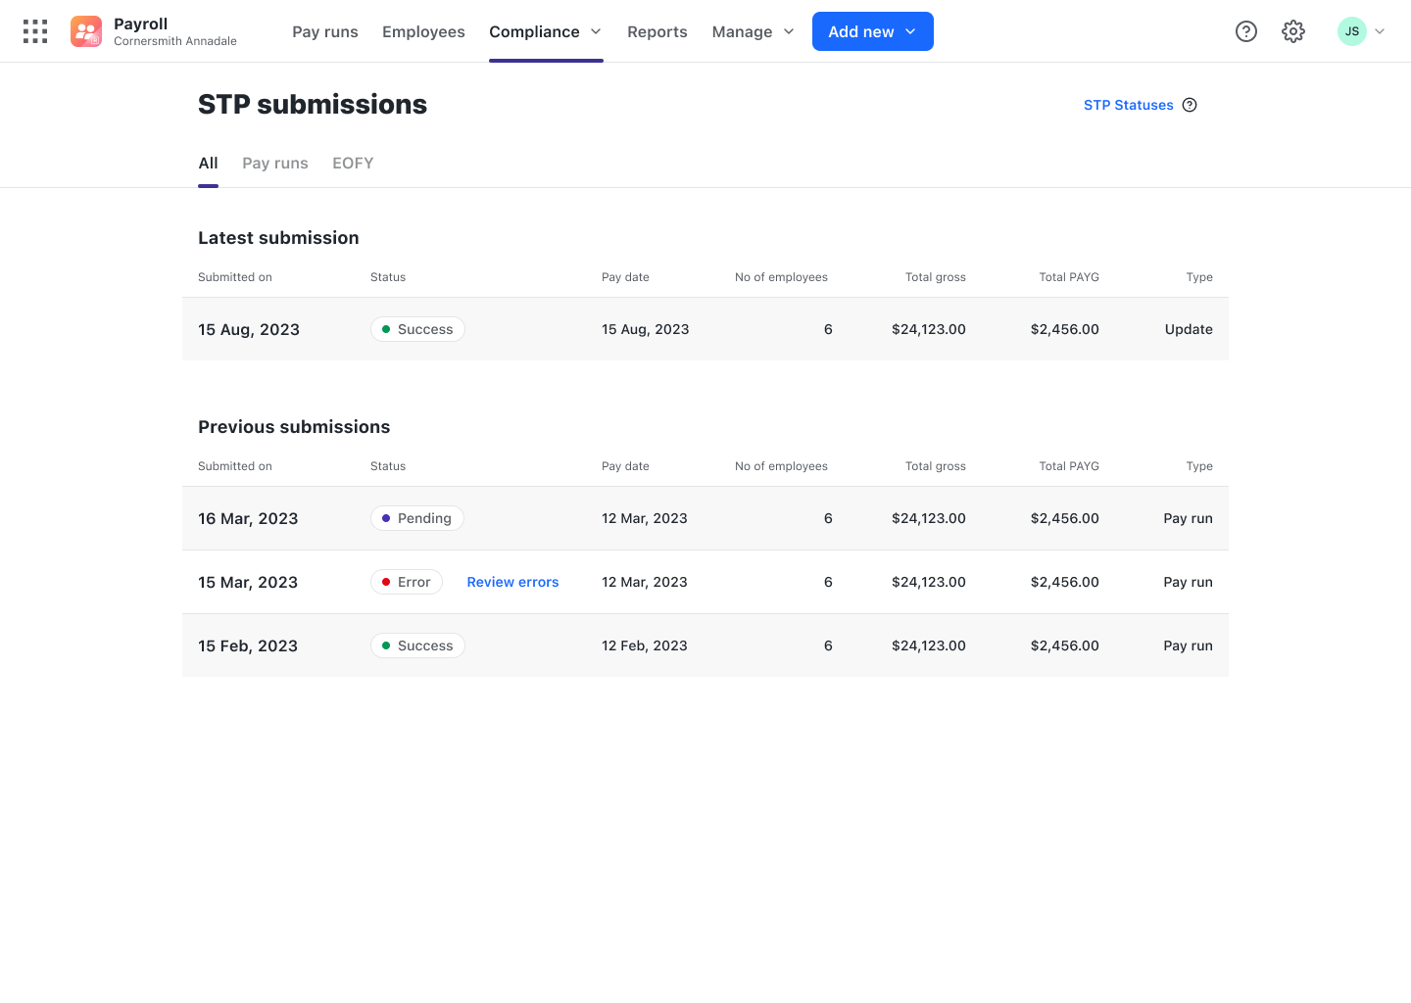Expand the Compliance menu dropdown
Screen dimensions: 1411x1003
point(545,31)
